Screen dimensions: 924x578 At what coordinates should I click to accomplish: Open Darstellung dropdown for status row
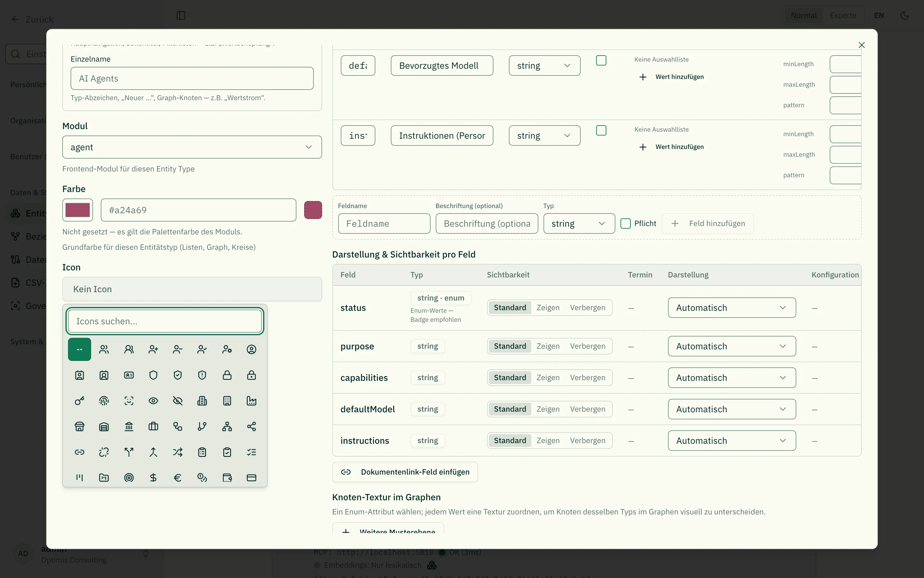tap(732, 307)
